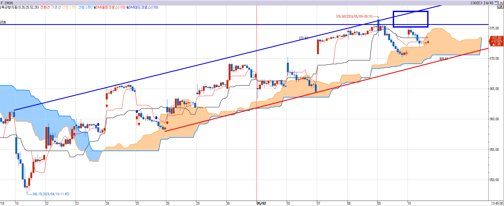Select the 전환선 legend label
This screenshot has height=206, width=504.
point(45,7)
